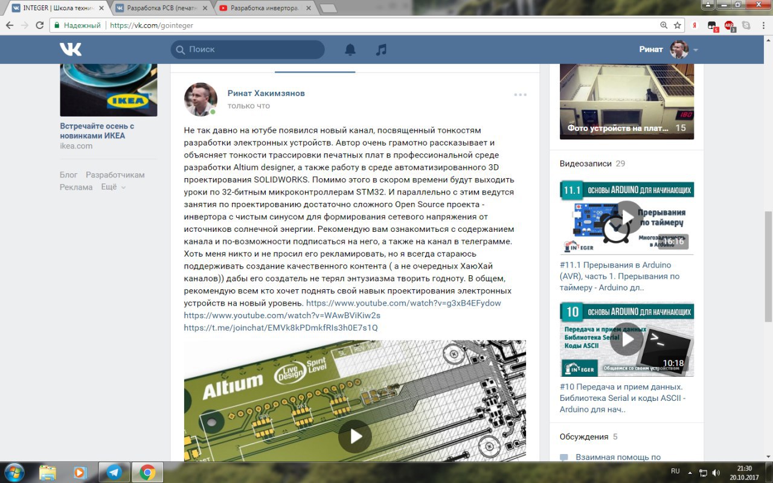Click Ринат profile avatar in header
Screen dimensions: 773x483
pos(679,50)
